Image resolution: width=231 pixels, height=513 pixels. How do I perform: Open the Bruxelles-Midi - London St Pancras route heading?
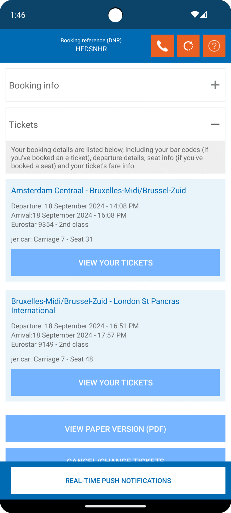tap(95, 306)
